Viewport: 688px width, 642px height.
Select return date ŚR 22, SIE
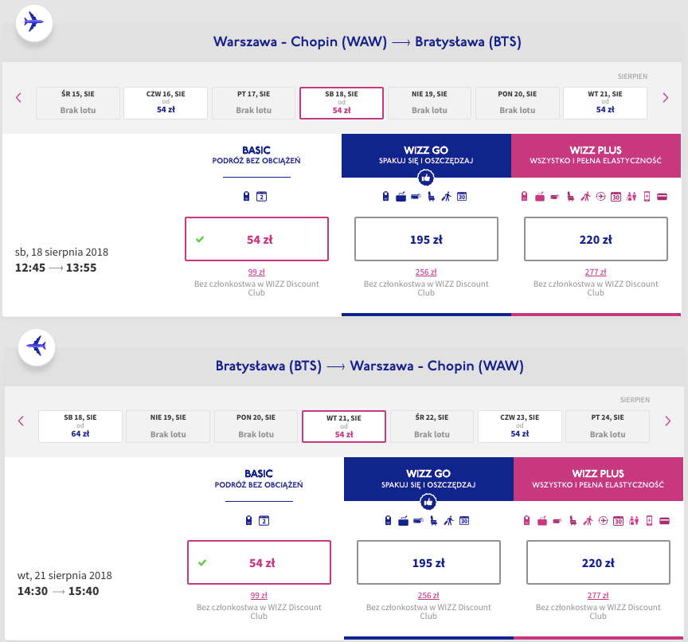pos(432,426)
